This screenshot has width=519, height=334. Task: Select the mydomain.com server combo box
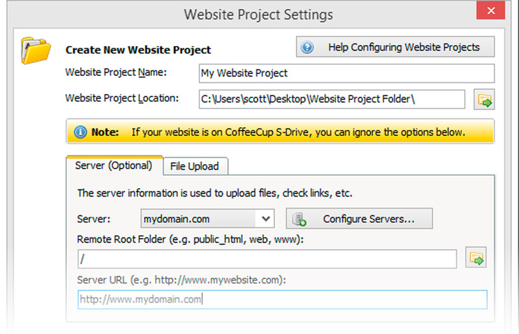[x=208, y=219]
